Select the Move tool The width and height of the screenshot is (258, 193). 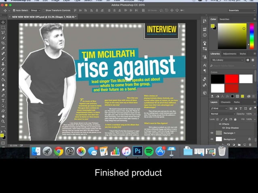point(3,22)
